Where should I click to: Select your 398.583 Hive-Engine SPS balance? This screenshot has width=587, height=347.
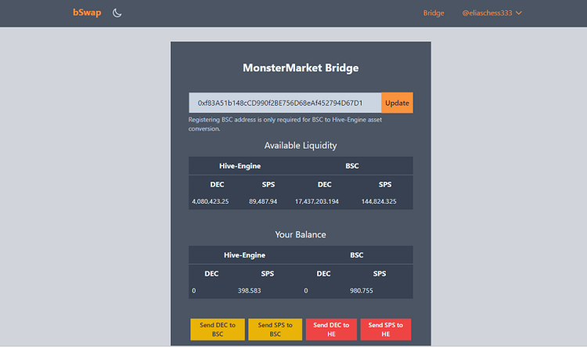pos(250,291)
